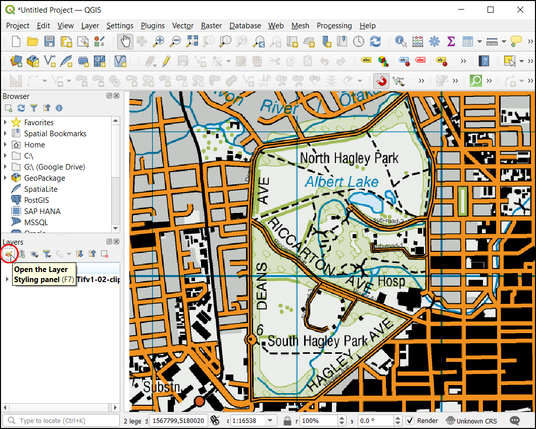
Task: Click the Unknown CRS button
Action: pyautogui.click(x=471, y=420)
